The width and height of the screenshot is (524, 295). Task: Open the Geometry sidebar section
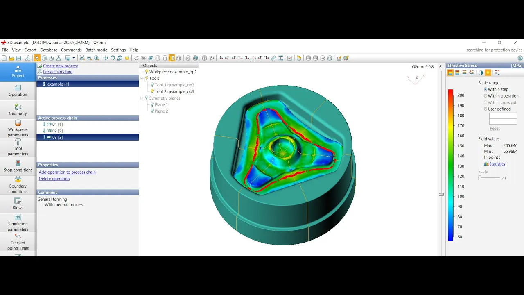click(18, 110)
